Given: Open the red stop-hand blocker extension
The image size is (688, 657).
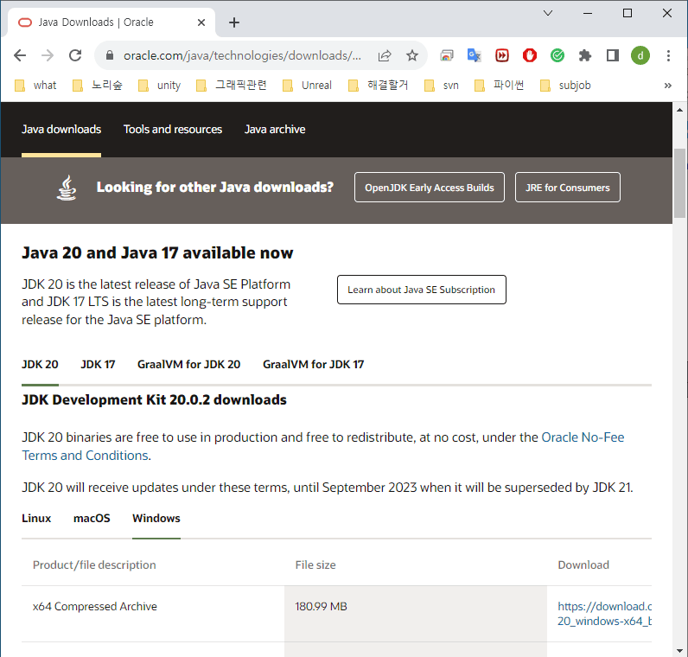Looking at the screenshot, I should 530,55.
